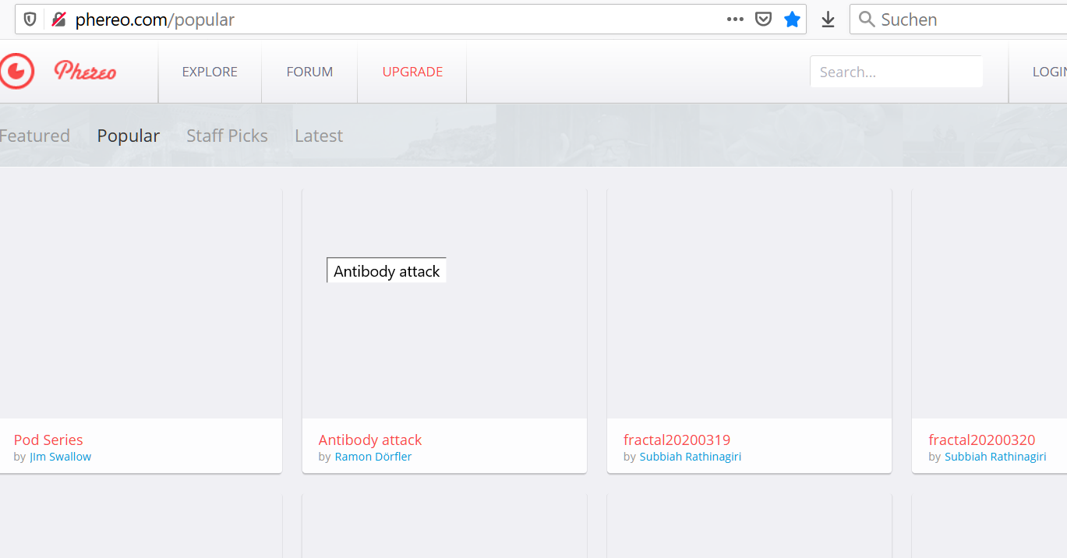Image resolution: width=1067 pixels, height=558 pixels.
Task: Click the LOGIN link
Action: (x=1049, y=72)
